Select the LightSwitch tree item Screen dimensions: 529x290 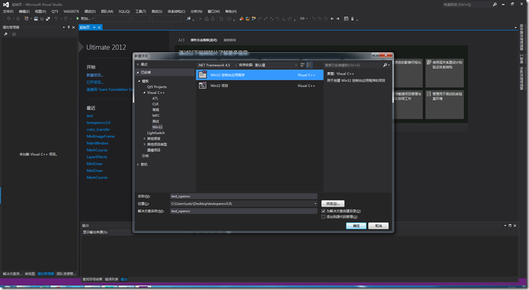pos(156,133)
